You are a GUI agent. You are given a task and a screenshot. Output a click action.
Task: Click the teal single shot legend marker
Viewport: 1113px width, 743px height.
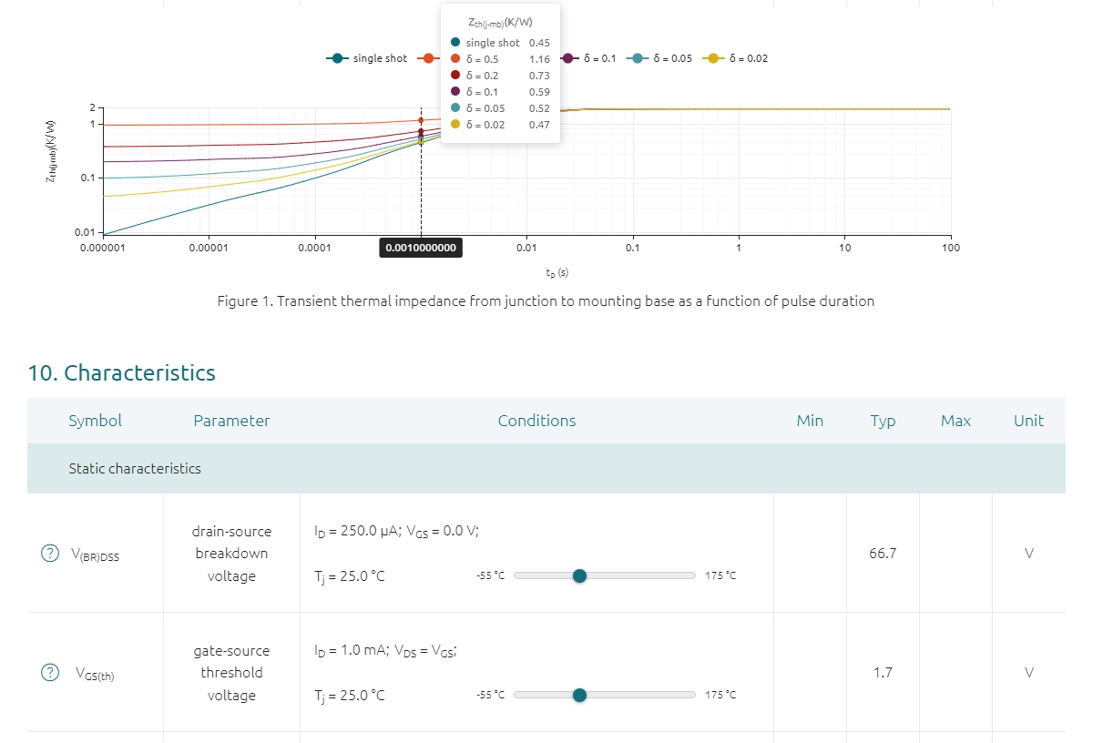click(x=338, y=58)
